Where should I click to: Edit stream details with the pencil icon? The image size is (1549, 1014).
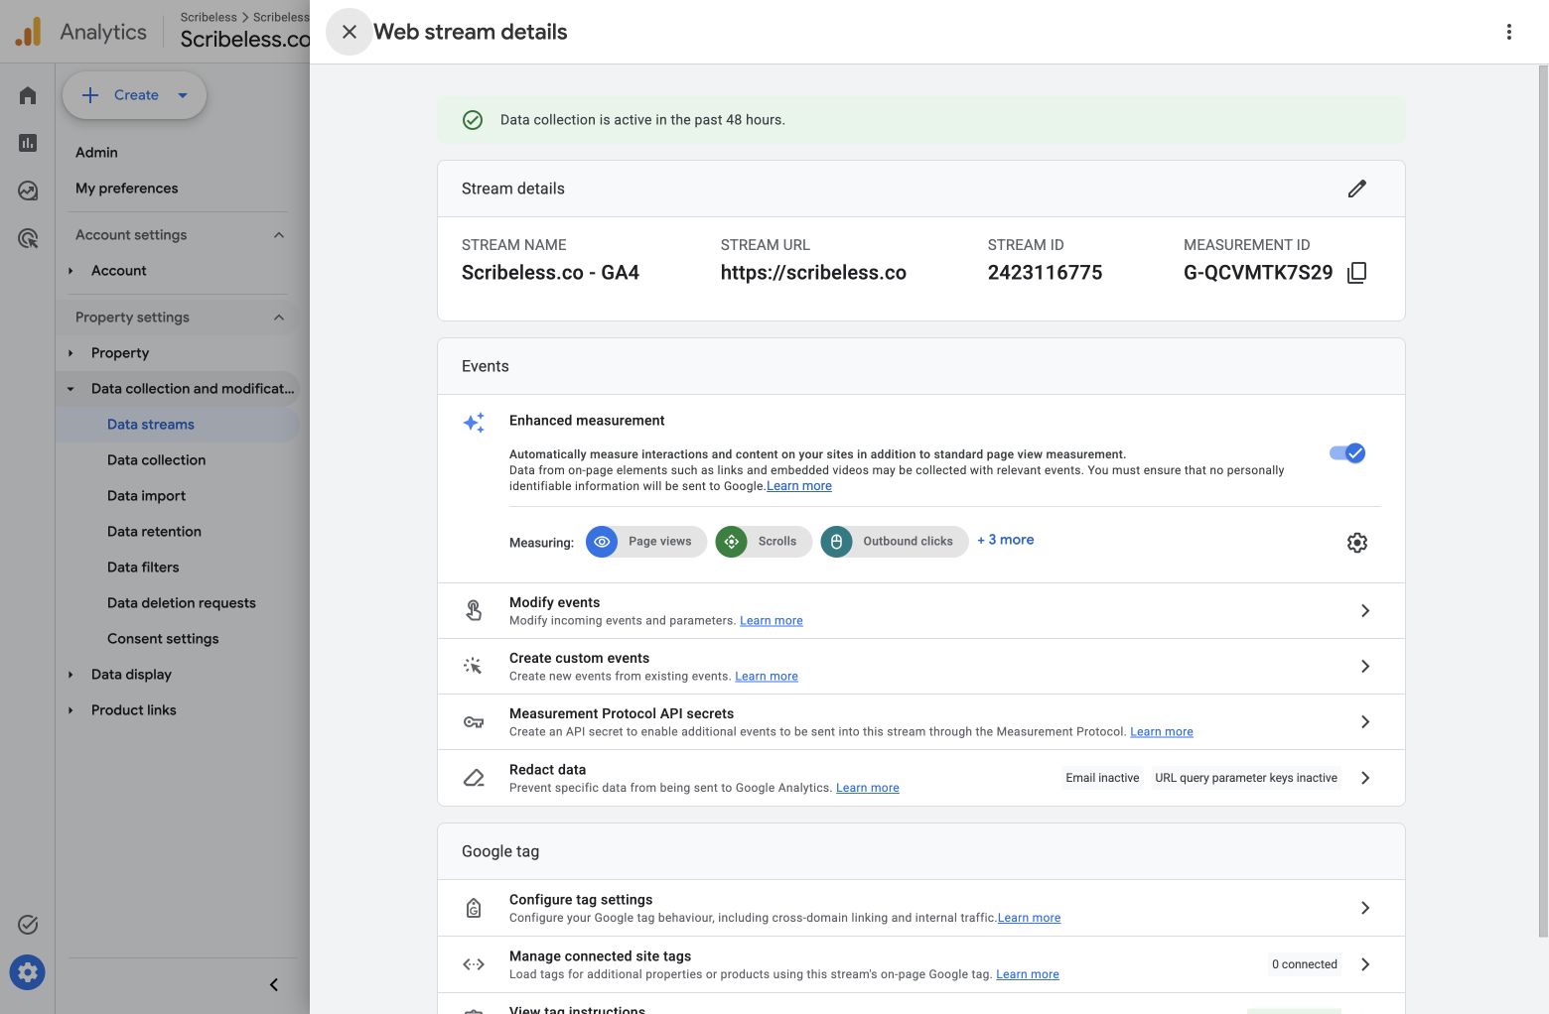pyautogui.click(x=1357, y=189)
